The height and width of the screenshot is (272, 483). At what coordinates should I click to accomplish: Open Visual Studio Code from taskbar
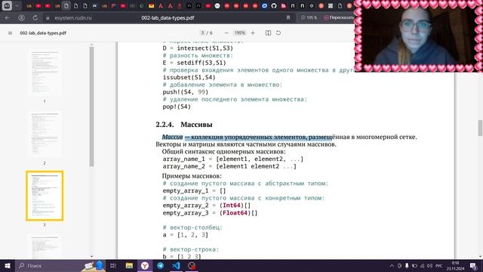click(x=176, y=265)
